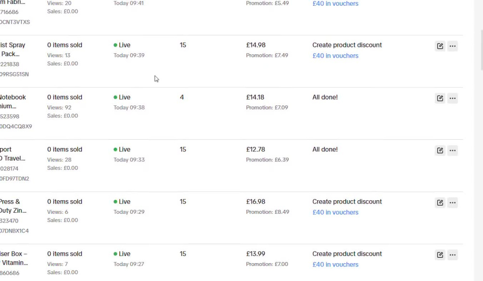483x281 pixels.
Task: Open the Notebook listing title
Action: 13,102
